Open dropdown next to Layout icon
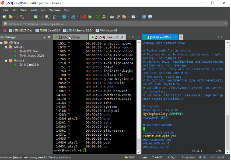The height and width of the screenshot is (161, 231). [137, 17]
